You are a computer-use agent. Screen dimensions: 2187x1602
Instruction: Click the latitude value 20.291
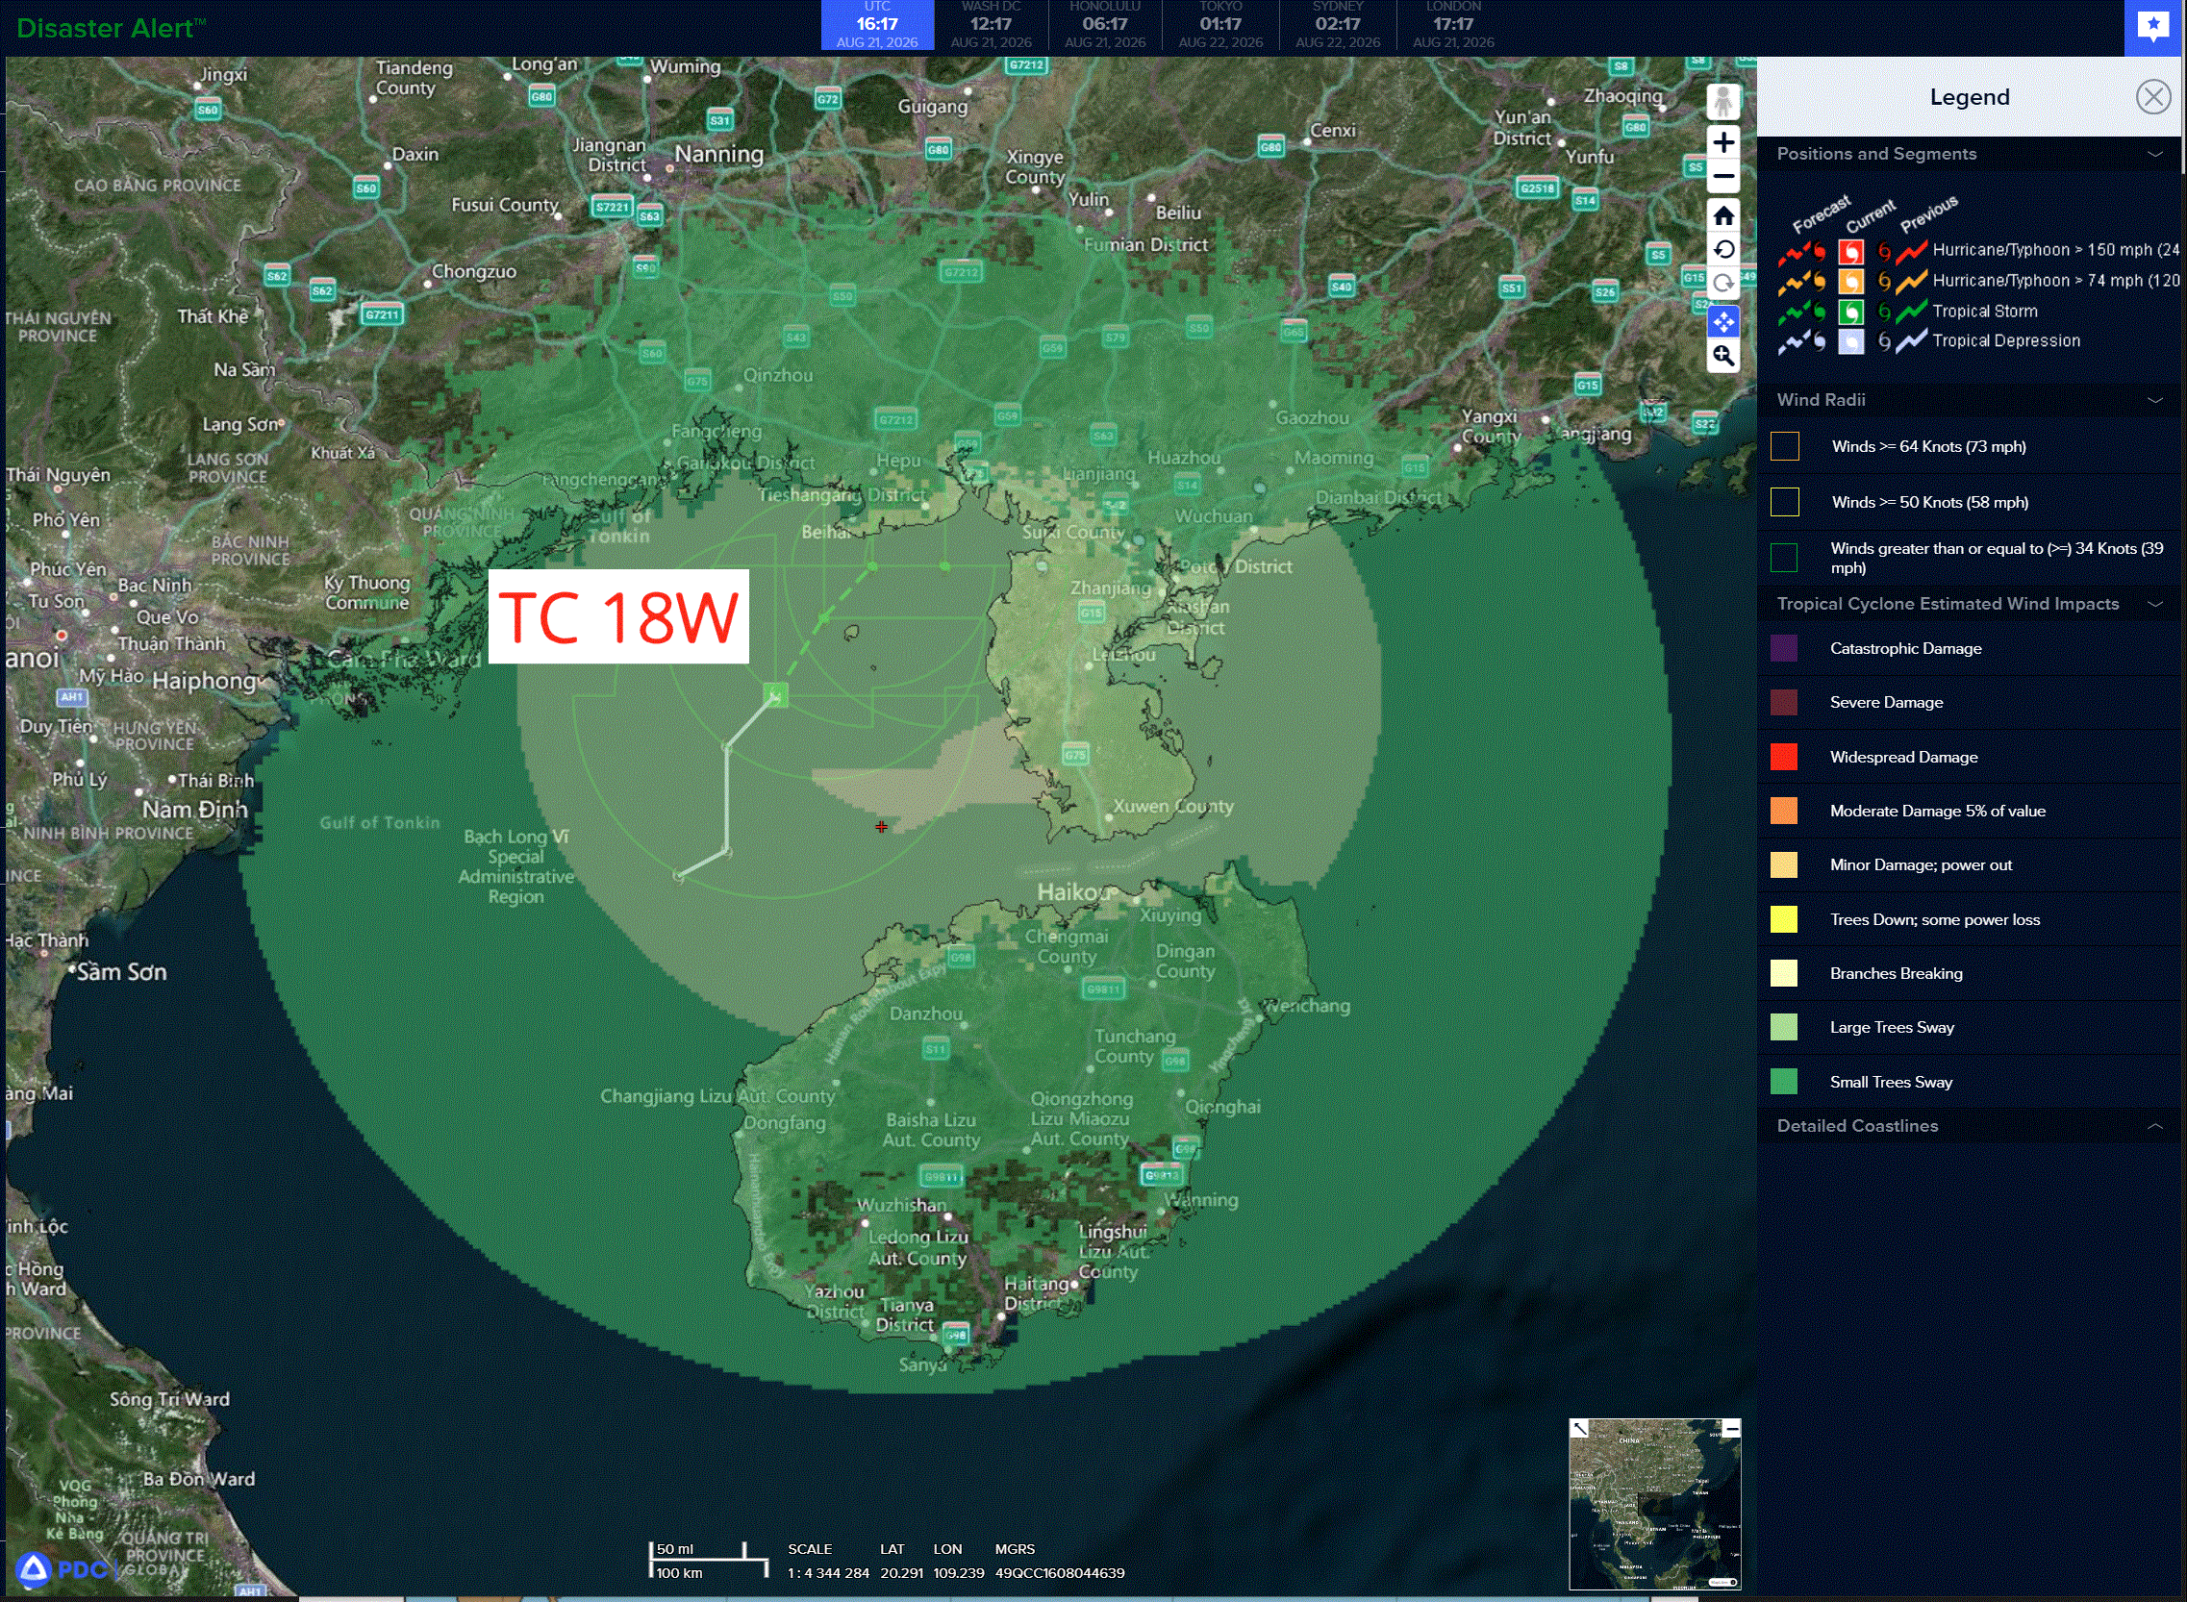[x=901, y=1573]
